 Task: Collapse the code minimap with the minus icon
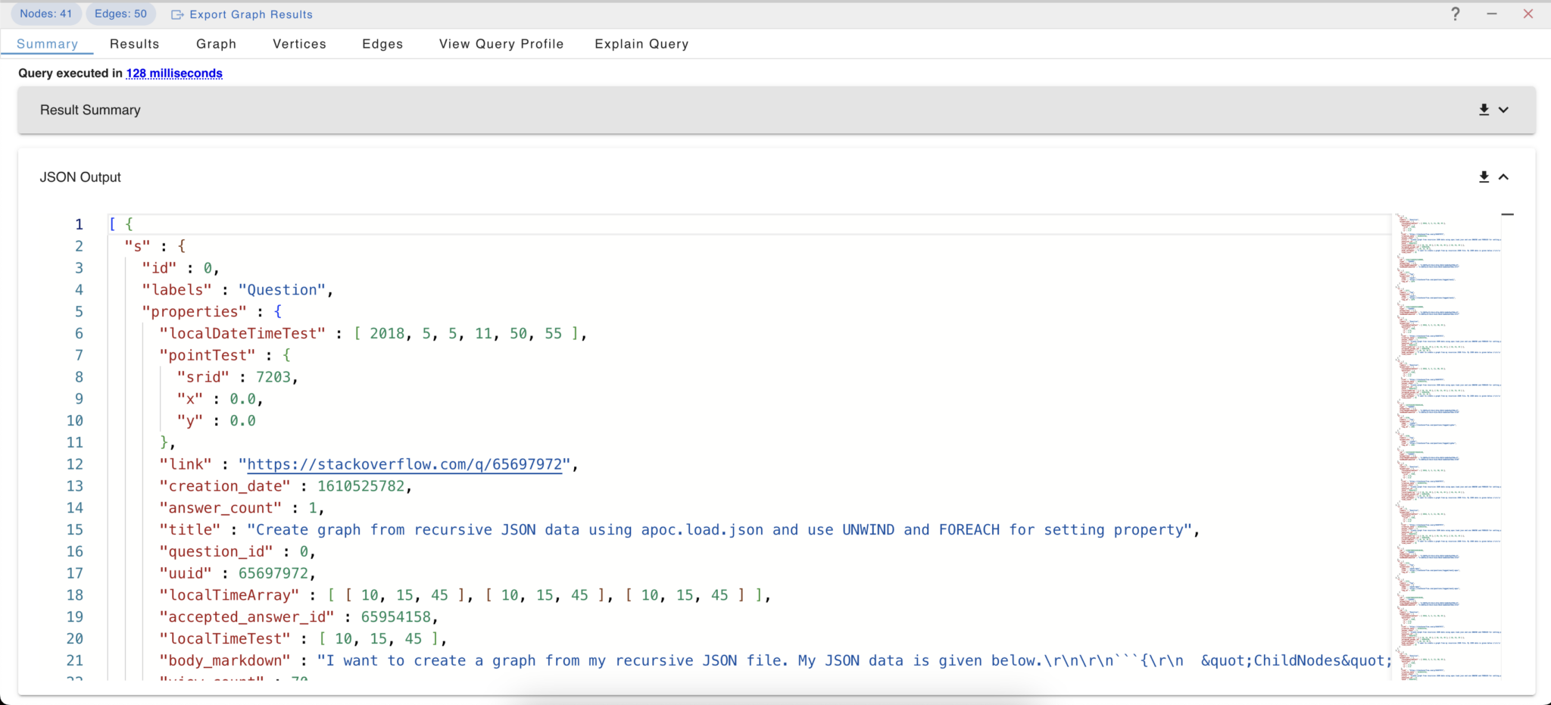(x=1508, y=214)
